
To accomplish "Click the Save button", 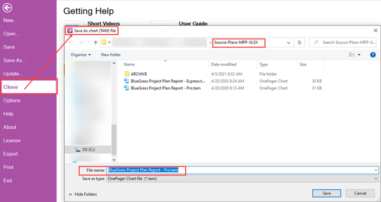I will pyautogui.click(x=327, y=193).
